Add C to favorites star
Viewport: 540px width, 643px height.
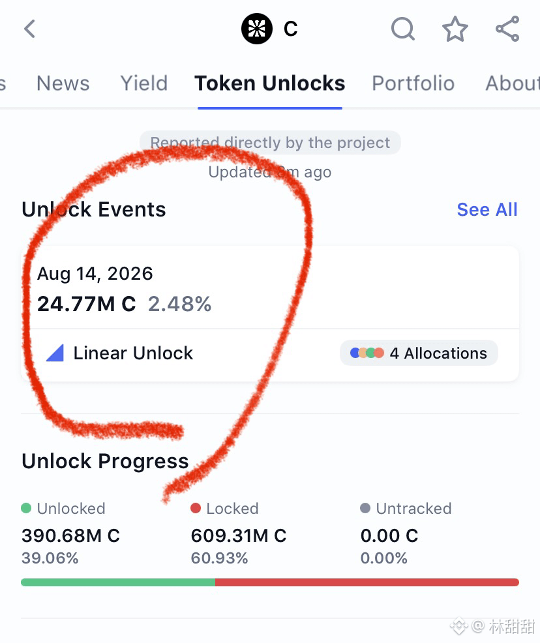click(x=455, y=29)
